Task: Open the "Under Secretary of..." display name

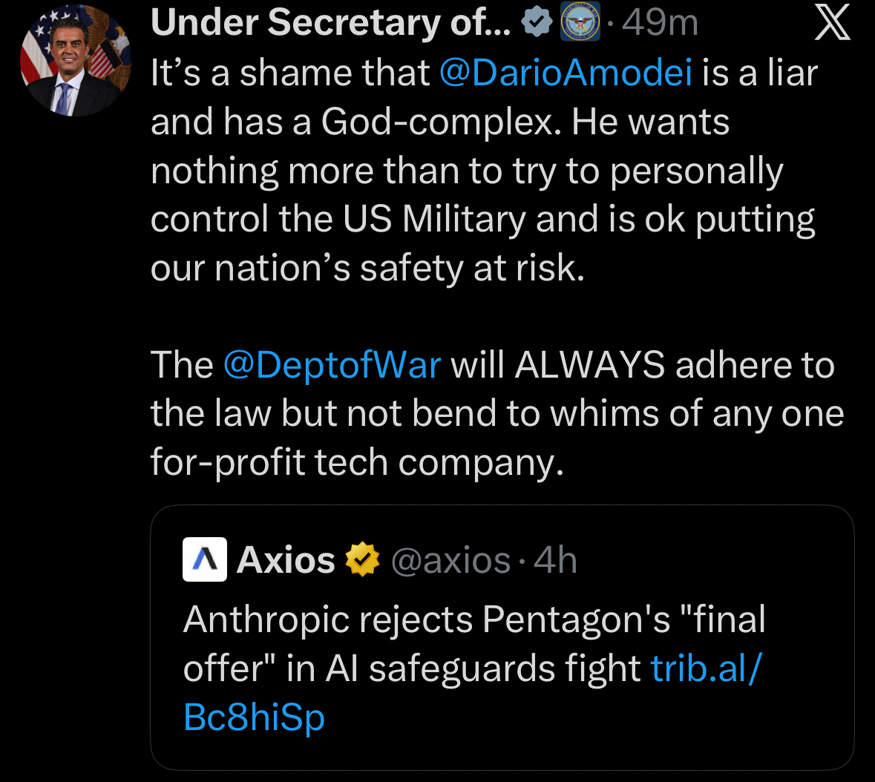Action: (x=330, y=24)
